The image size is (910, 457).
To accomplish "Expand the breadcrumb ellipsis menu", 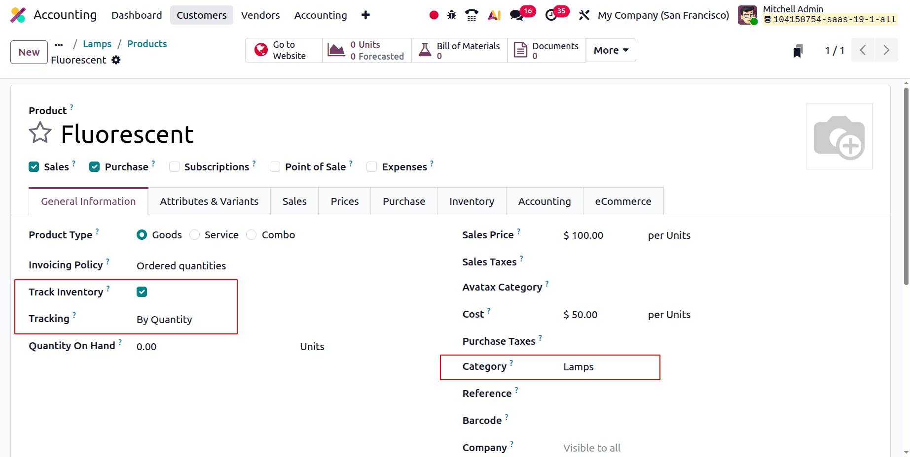I will click(x=59, y=44).
